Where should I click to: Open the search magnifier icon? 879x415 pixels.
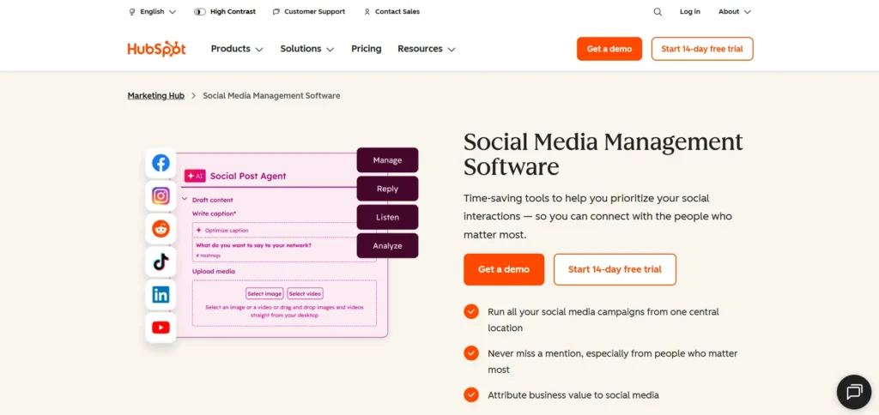[x=658, y=12]
